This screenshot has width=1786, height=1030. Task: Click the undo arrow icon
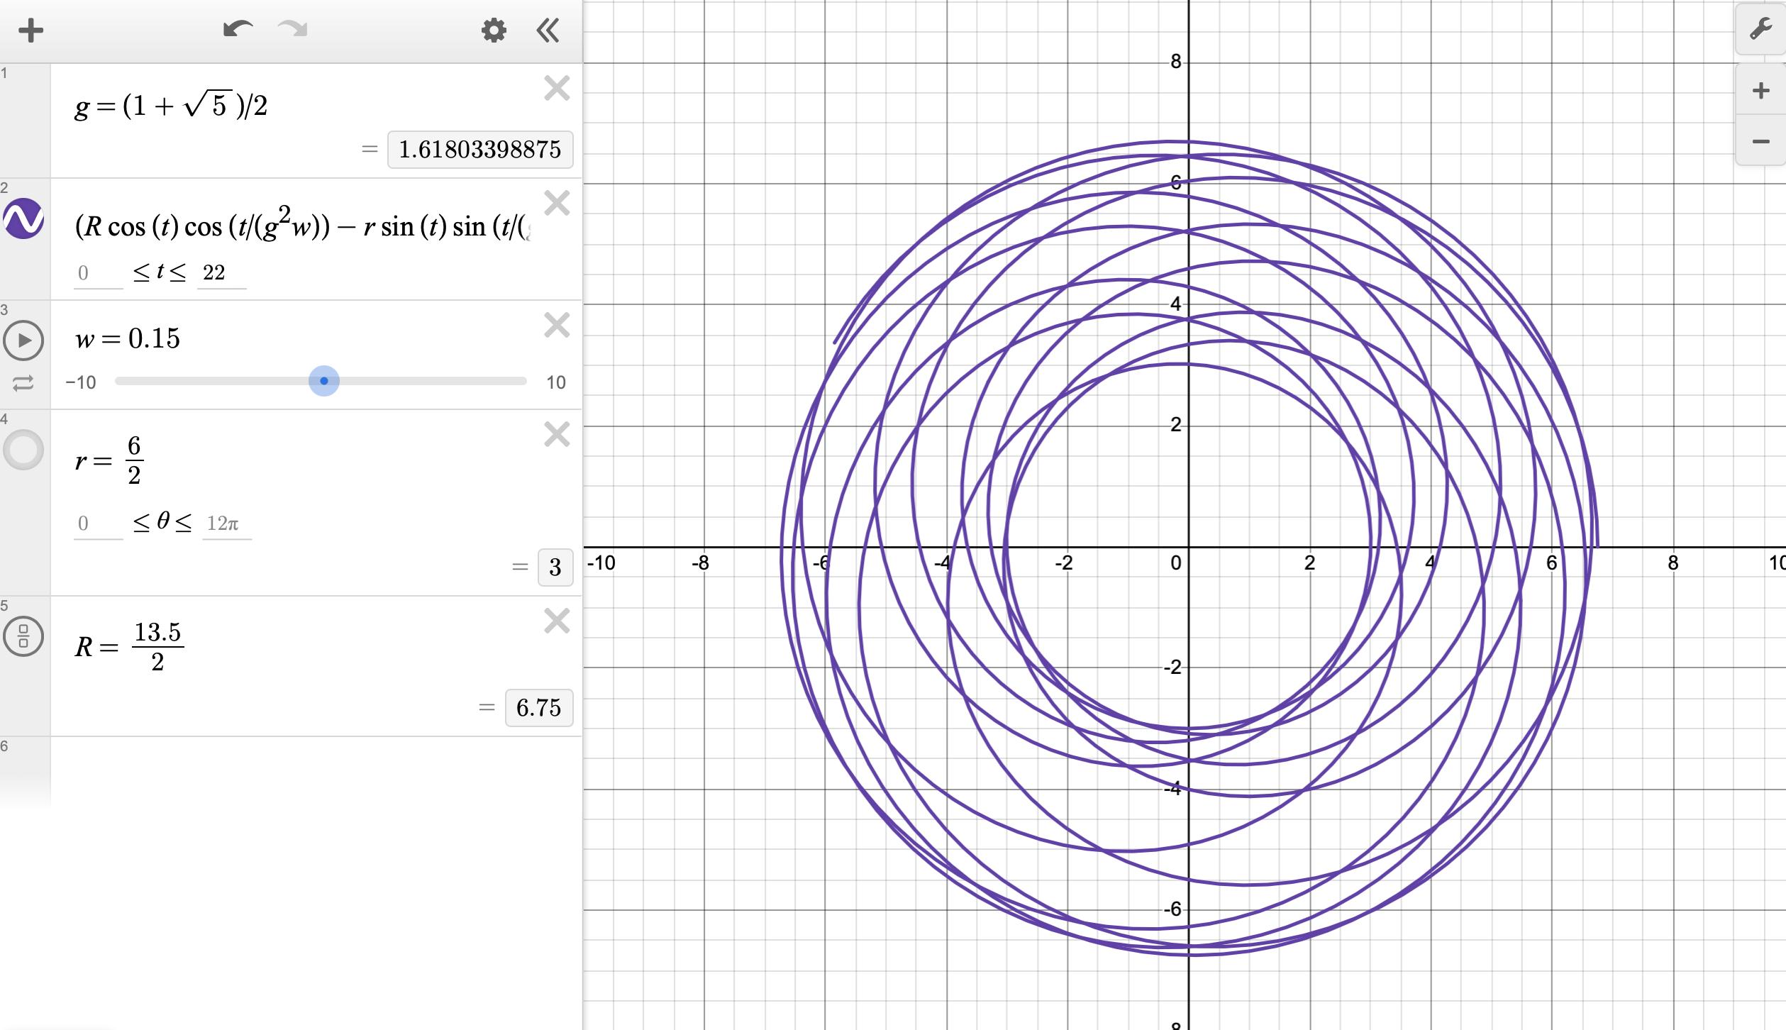(x=238, y=30)
